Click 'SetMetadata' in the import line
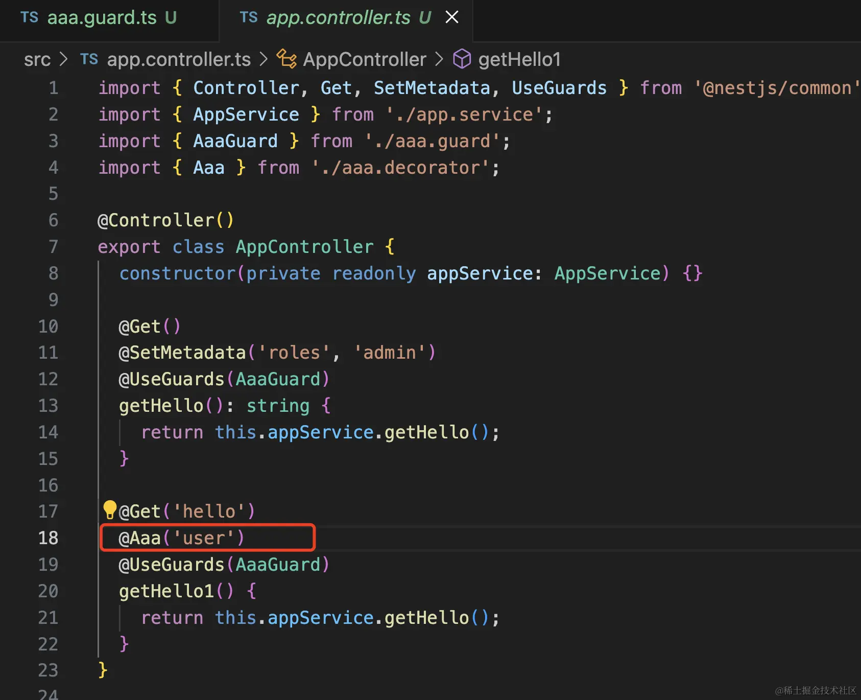 click(432, 88)
